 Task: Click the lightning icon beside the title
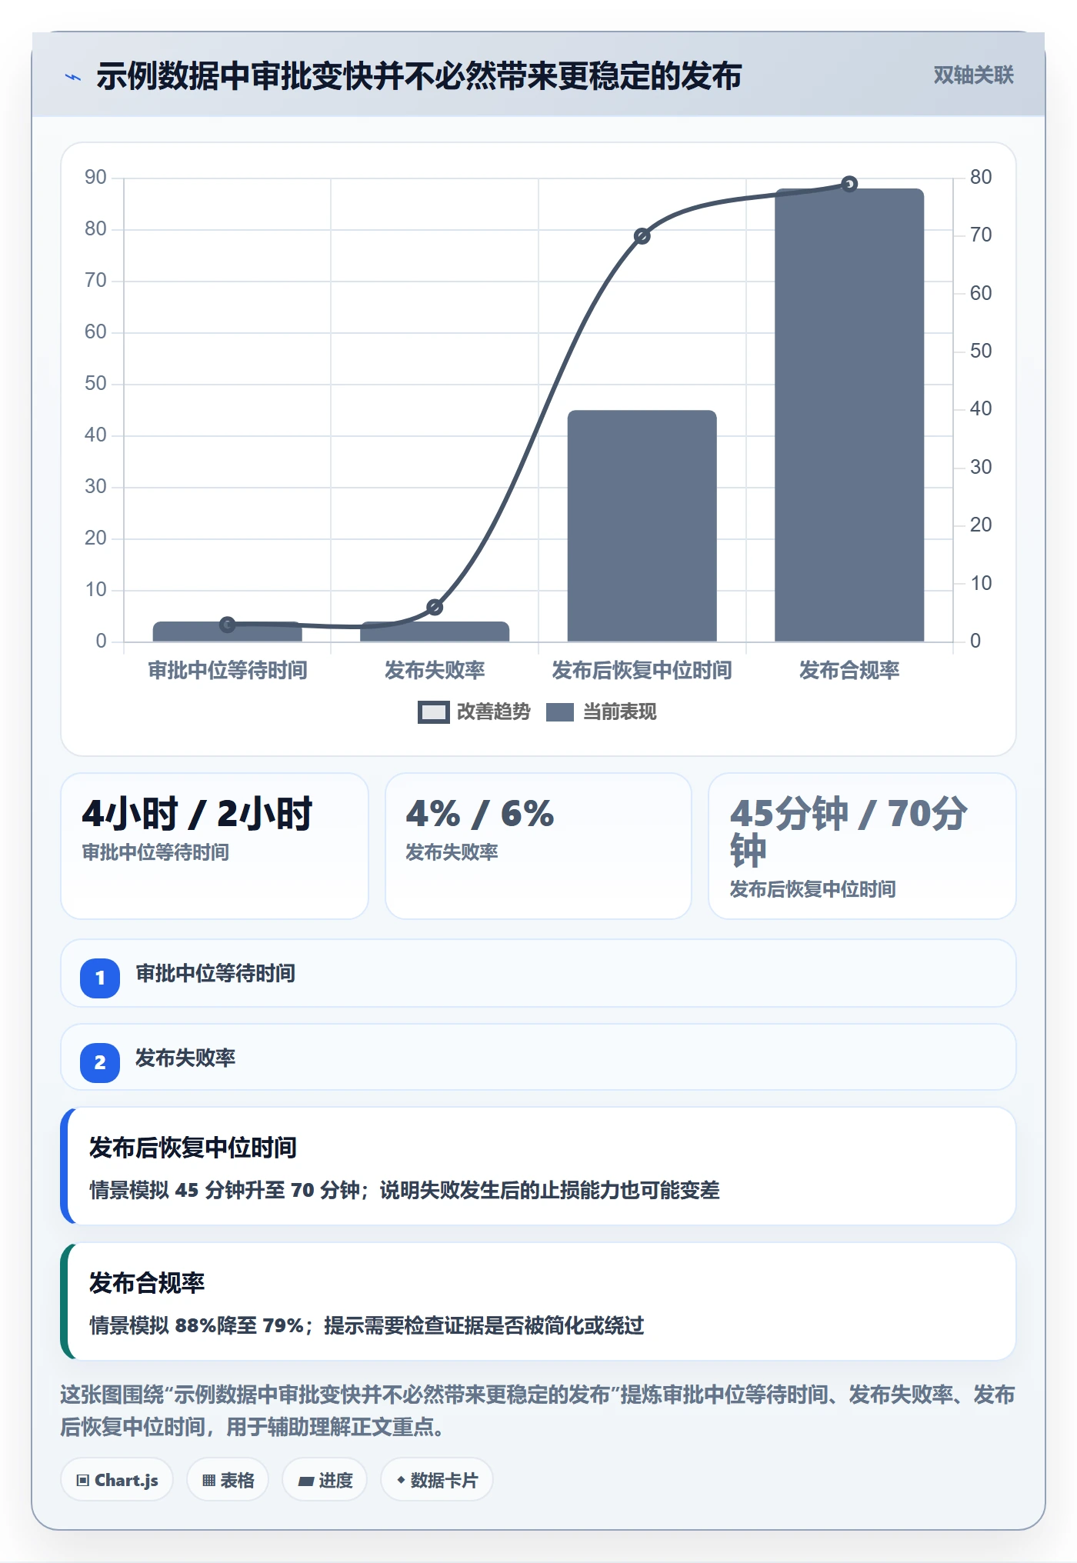point(73,77)
